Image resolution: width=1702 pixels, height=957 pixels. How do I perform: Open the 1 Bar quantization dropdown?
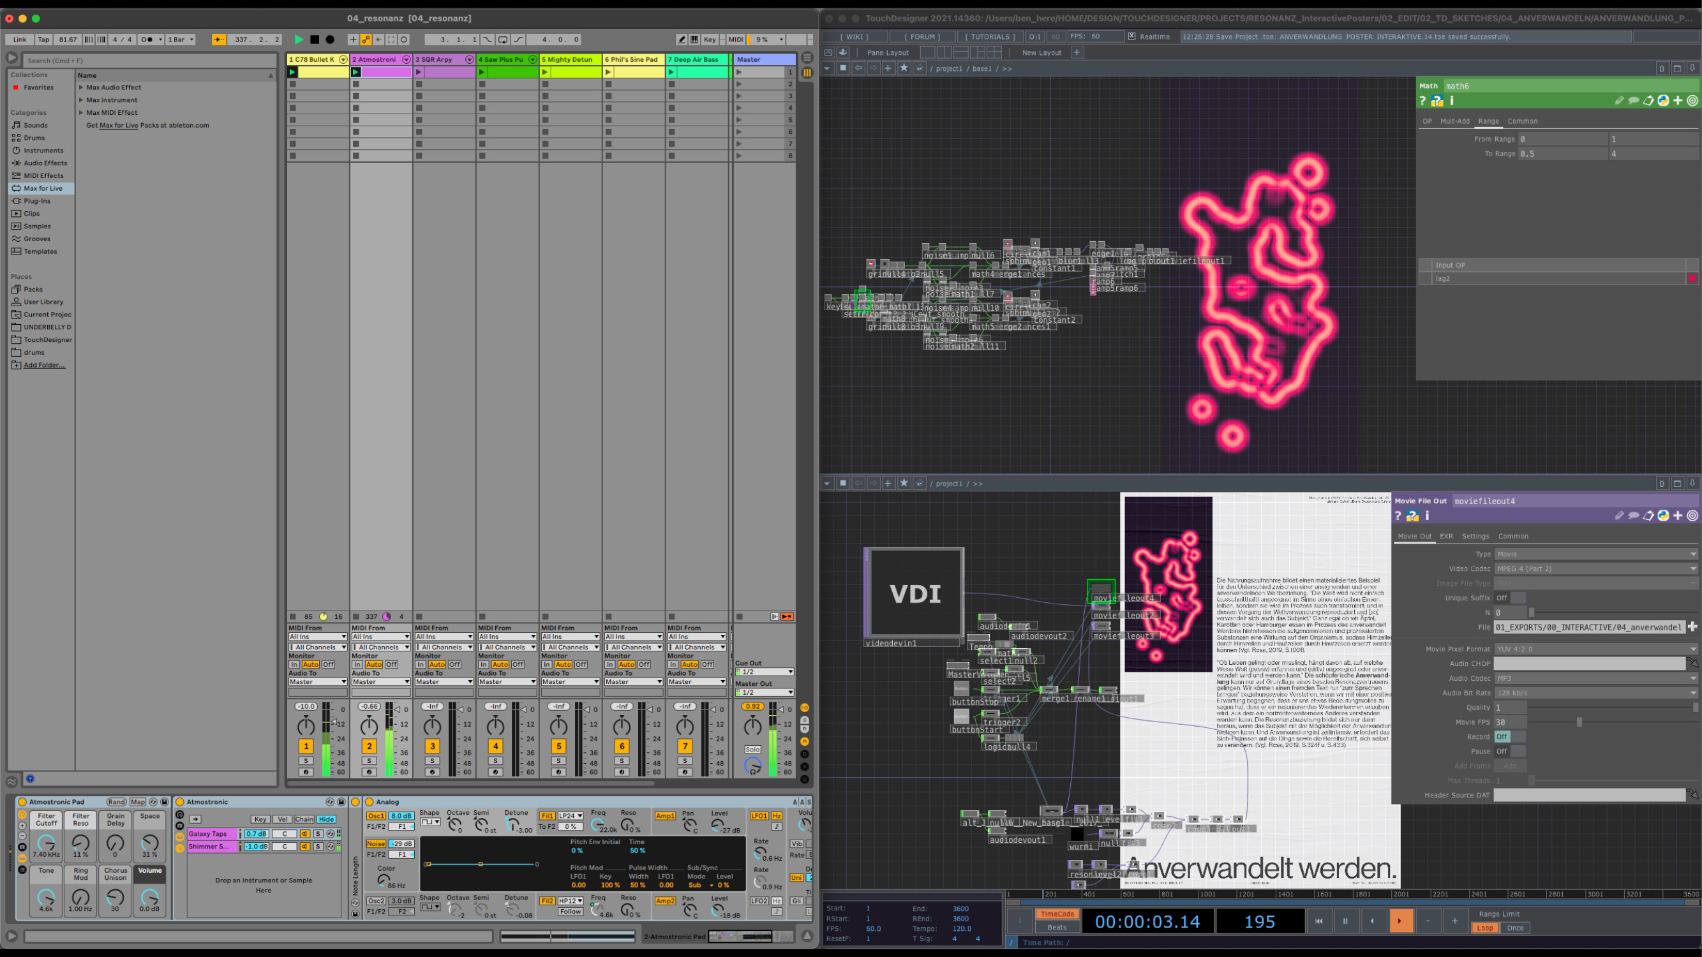tap(181, 40)
